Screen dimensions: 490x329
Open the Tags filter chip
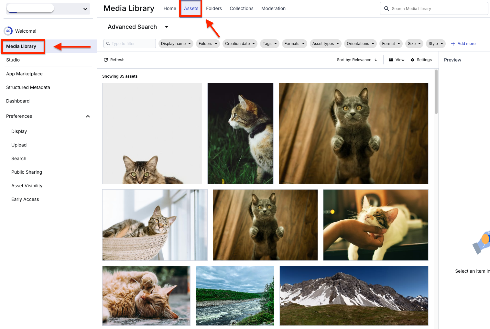point(269,43)
